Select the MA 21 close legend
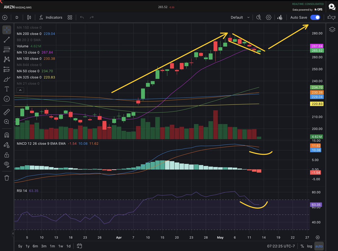This screenshot has width=338, height=251. (x=28, y=84)
